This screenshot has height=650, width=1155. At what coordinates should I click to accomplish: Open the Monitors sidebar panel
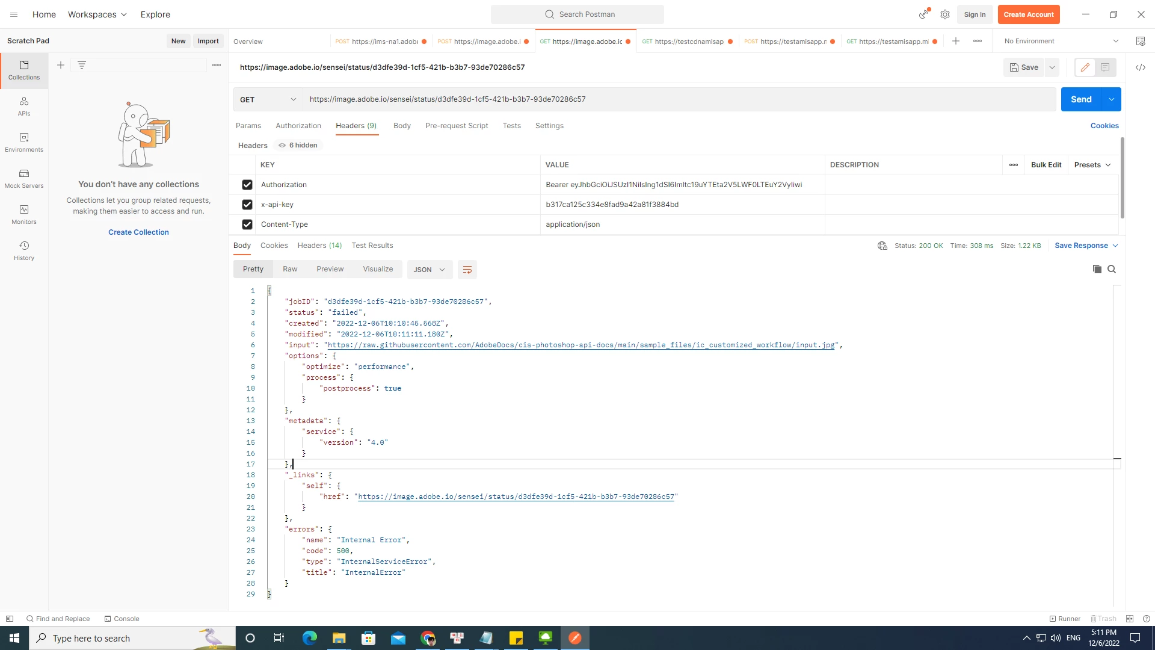[x=24, y=214]
